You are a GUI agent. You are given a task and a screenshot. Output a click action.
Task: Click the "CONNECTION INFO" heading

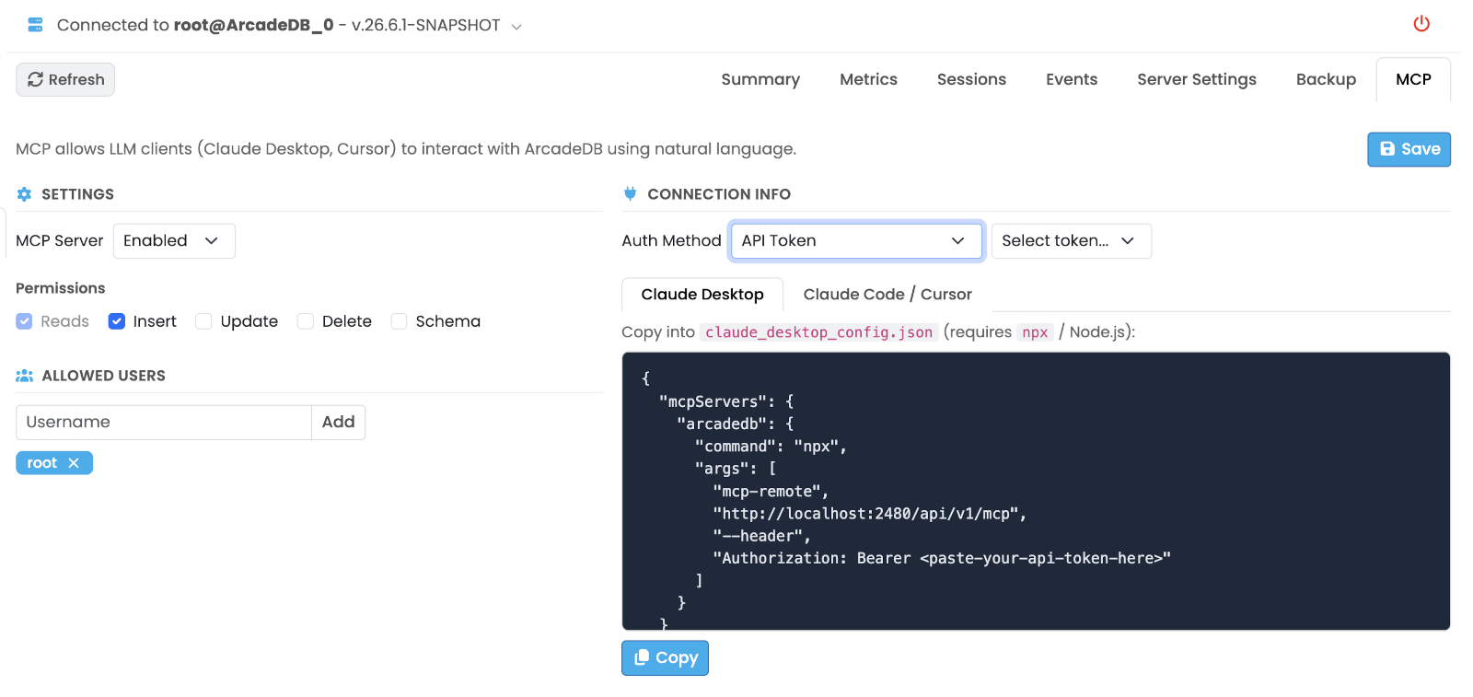click(719, 194)
